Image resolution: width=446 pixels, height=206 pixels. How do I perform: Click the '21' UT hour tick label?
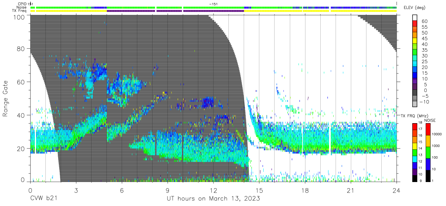tap(350, 190)
